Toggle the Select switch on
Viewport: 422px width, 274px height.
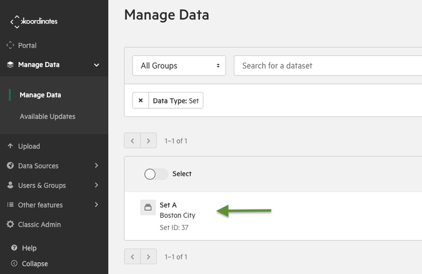[x=156, y=174]
